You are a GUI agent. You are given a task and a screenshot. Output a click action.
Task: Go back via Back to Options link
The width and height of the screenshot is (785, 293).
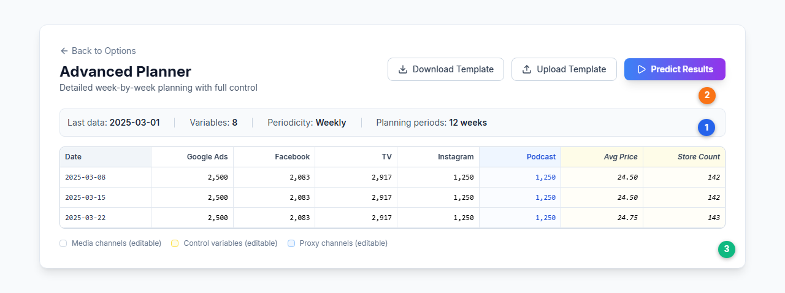pos(98,51)
